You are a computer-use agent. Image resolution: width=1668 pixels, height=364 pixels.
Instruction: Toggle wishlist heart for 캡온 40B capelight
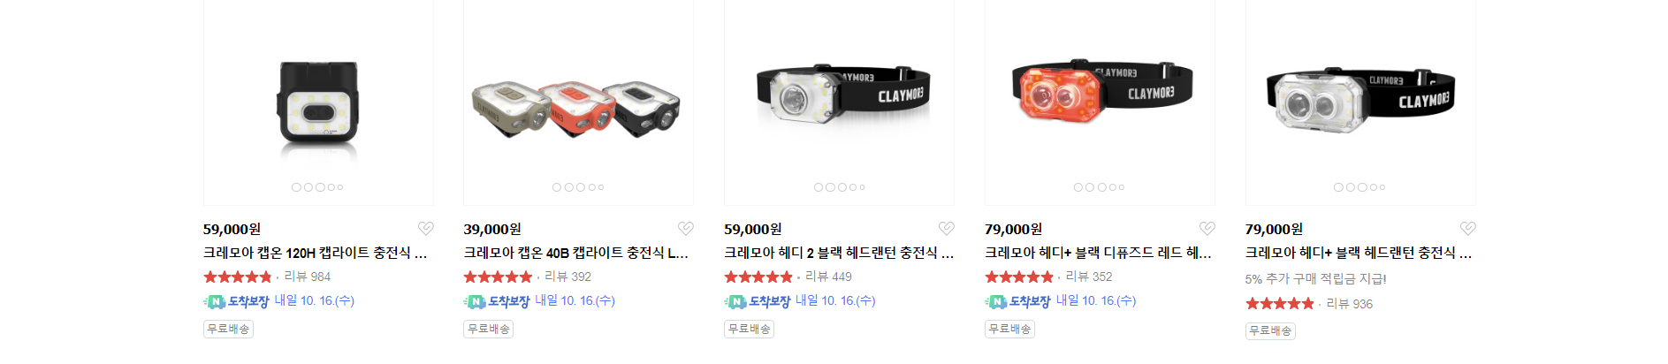686,229
